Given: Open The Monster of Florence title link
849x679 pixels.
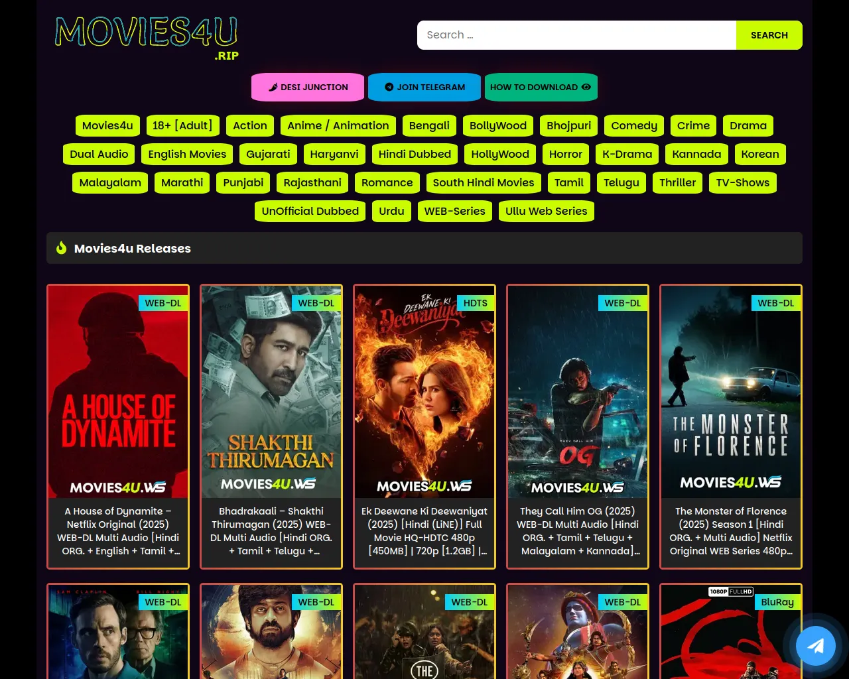Looking at the screenshot, I should pyautogui.click(x=731, y=530).
